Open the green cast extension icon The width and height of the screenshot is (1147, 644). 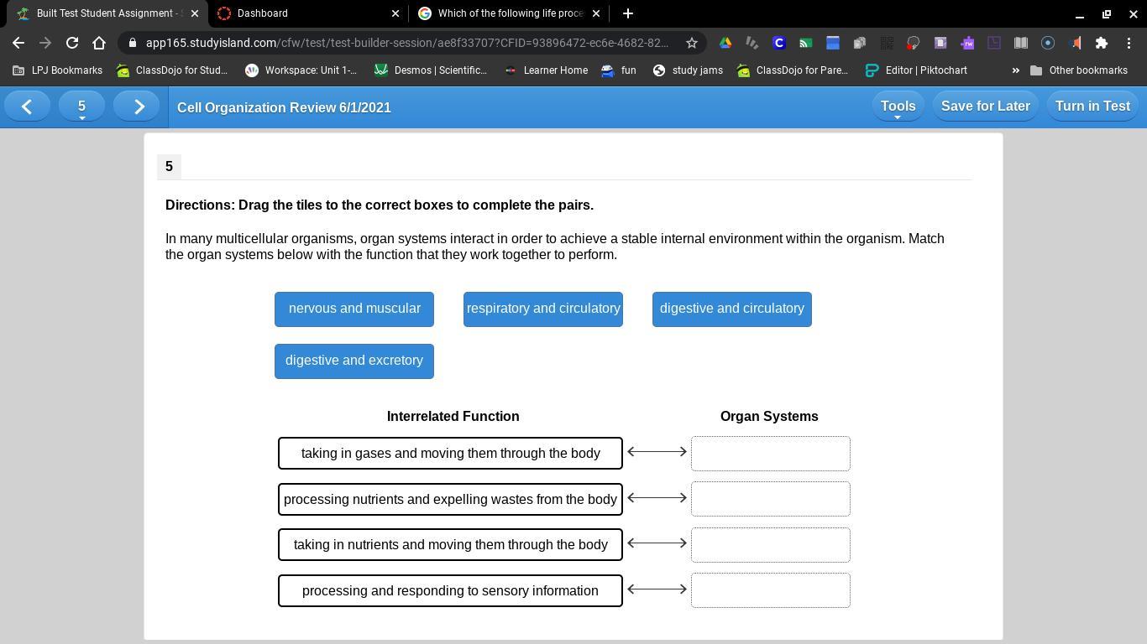click(806, 43)
